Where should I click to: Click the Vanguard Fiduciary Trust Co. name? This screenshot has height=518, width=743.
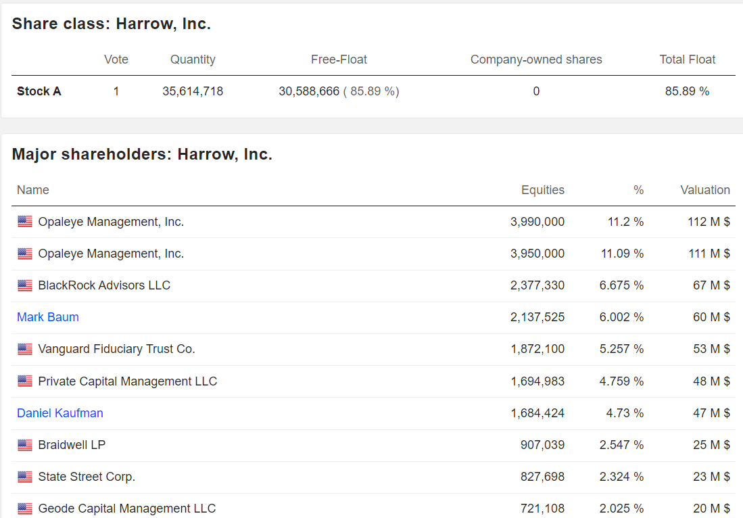click(116, 349)
